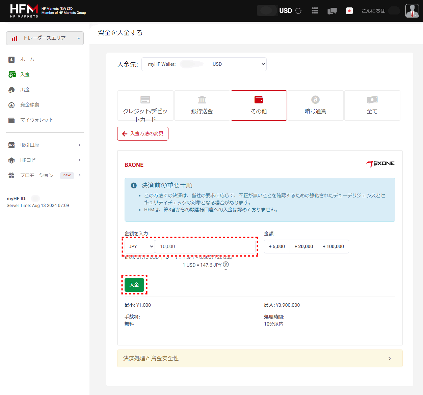Click the HFM Markets logo
This screenshot has width=423, height=395.
24,11
